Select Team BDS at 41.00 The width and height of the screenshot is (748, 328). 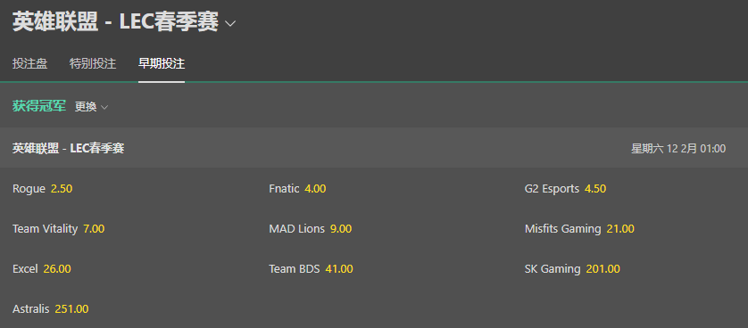311,269
